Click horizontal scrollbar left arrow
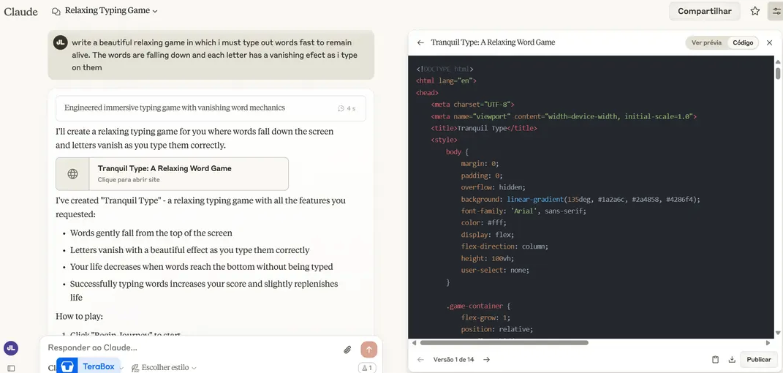Viewport: 783px width, 373px height. click(x=413, y=343)
